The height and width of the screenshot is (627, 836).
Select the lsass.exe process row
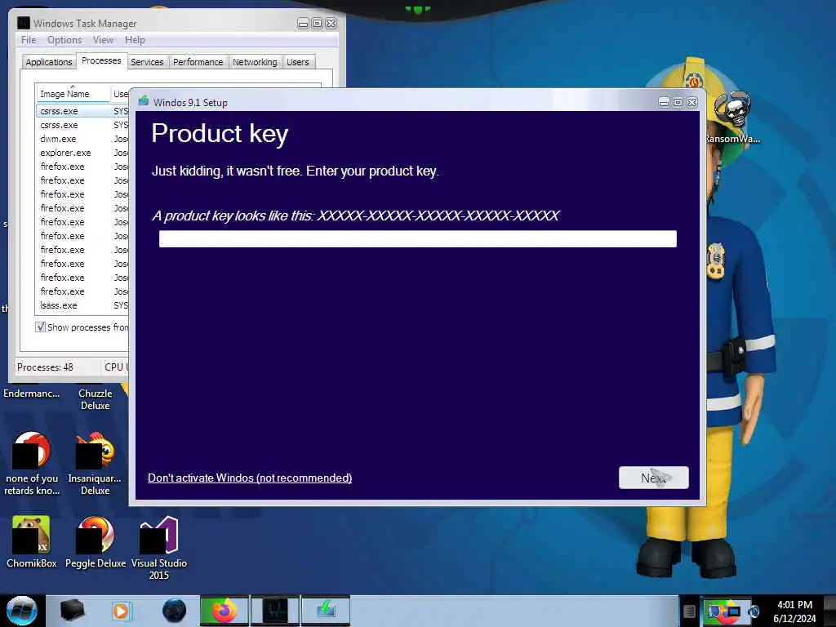point(82,305)
